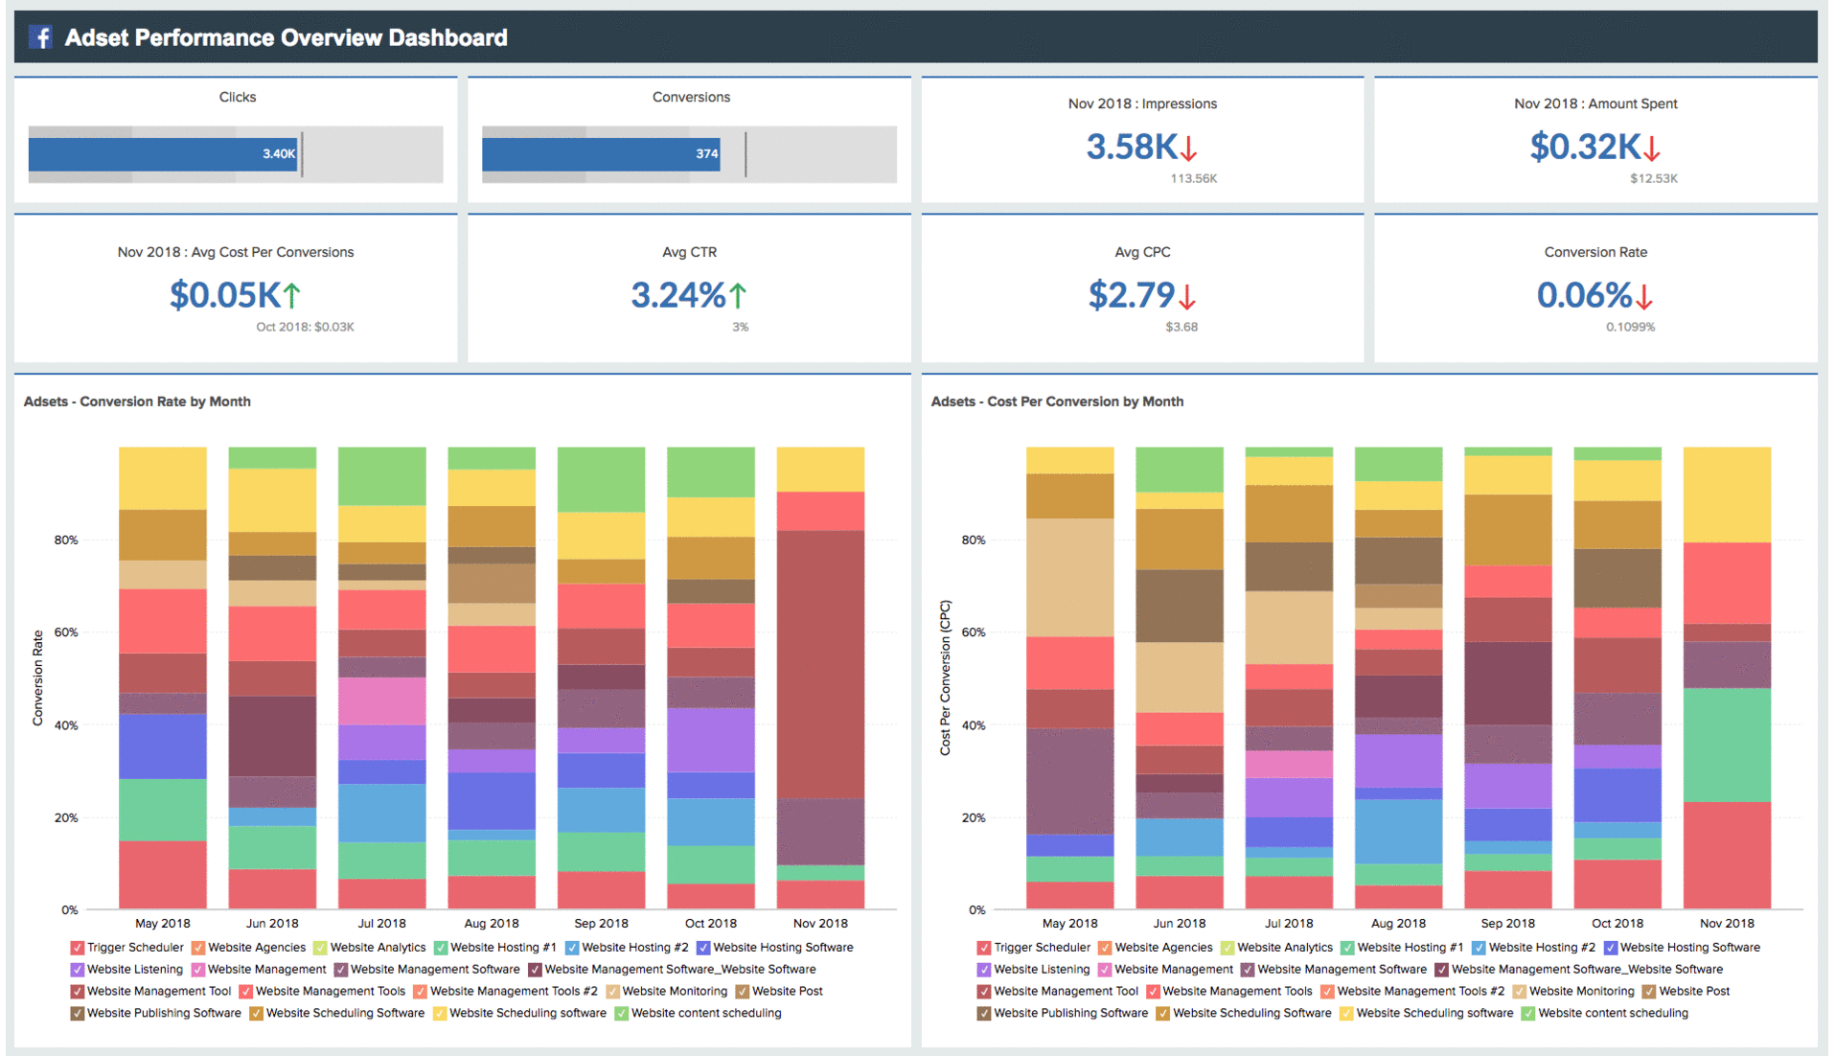Viewport: 1835px width, 1056px height.
Task: Click the red decrease arrow beside Impressions
Action: [x=1188, y=149]
